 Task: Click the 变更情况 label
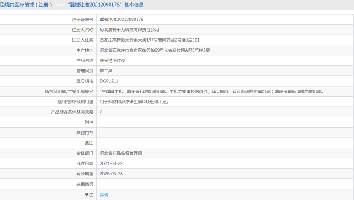(85, 184)
